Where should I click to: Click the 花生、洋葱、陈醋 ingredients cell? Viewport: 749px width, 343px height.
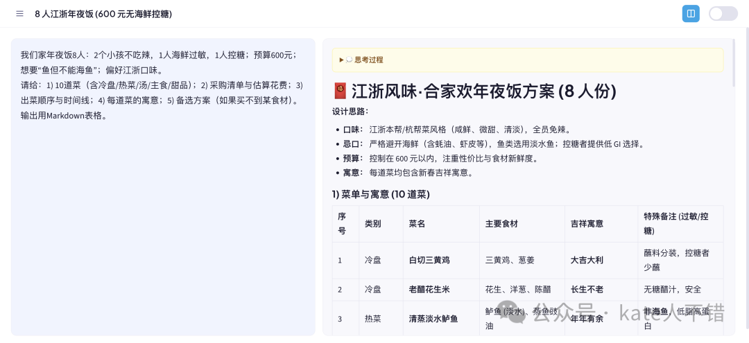click(522, 290)
